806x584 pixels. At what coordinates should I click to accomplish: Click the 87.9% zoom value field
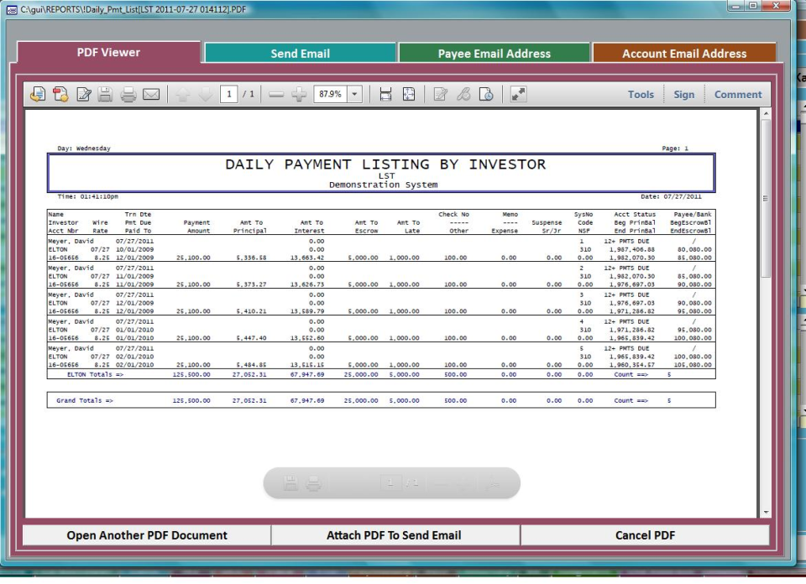[x=331, y=95]
